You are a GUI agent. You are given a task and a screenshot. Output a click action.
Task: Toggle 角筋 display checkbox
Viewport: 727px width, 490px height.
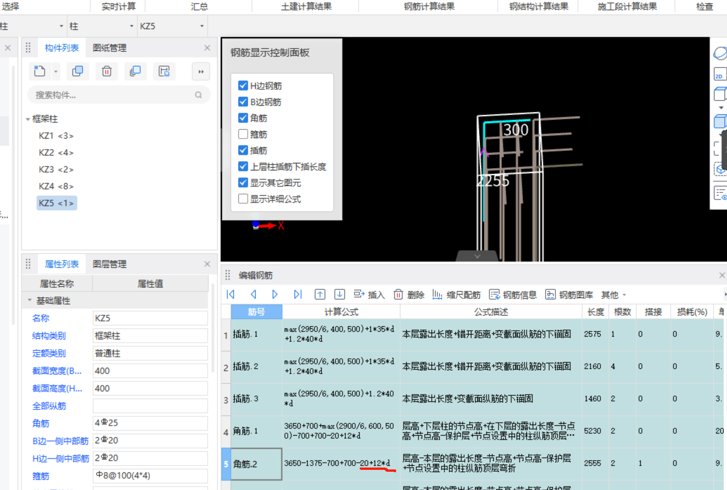(243, 118)
